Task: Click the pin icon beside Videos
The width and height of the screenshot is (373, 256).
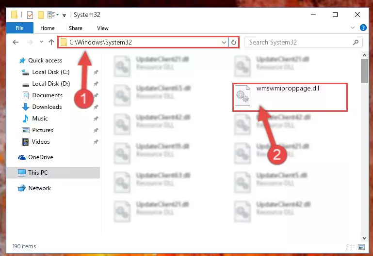Action: tap(96, 142)
